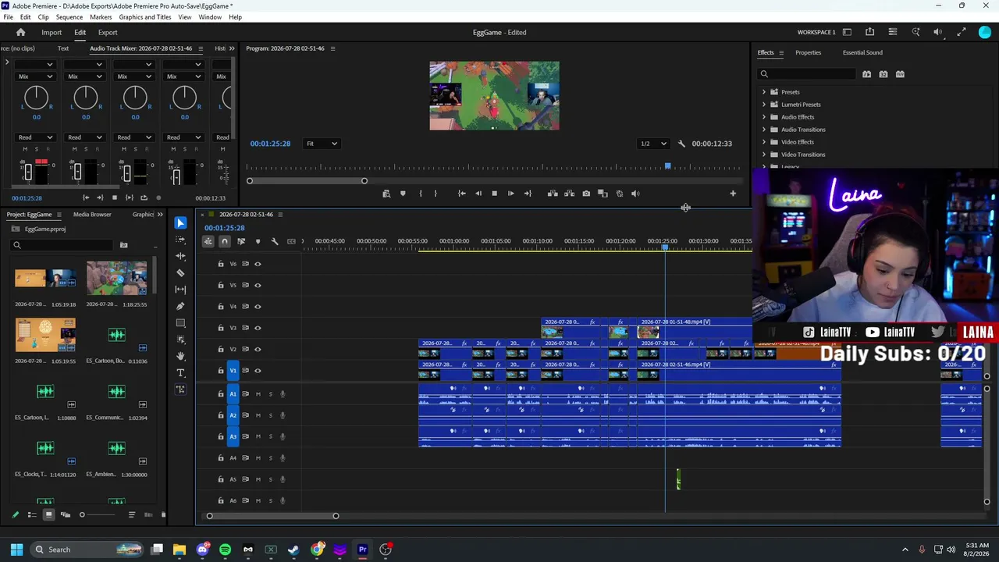
Task: Open timeline display settings wrench
Action: click(275, 241)
